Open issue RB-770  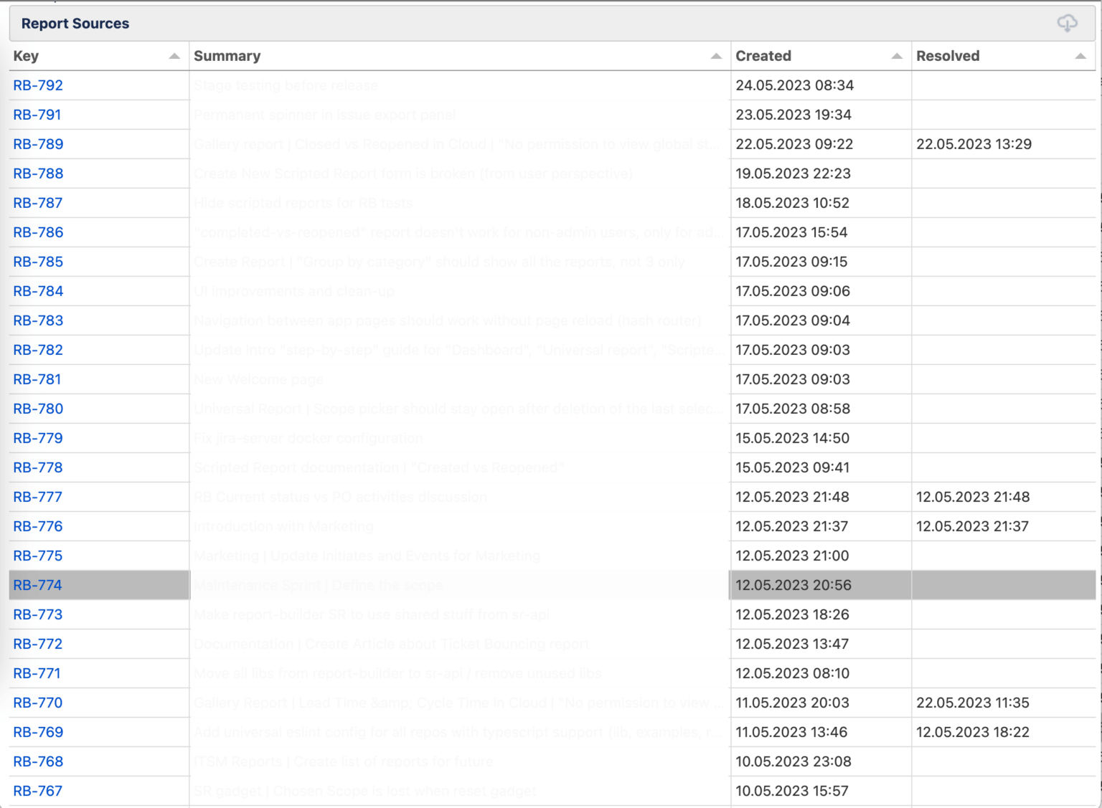tap(37, 703)
